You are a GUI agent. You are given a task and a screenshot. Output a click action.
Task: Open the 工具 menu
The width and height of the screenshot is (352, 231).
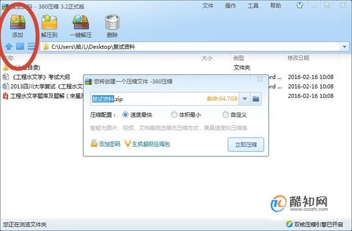point(253,6)
